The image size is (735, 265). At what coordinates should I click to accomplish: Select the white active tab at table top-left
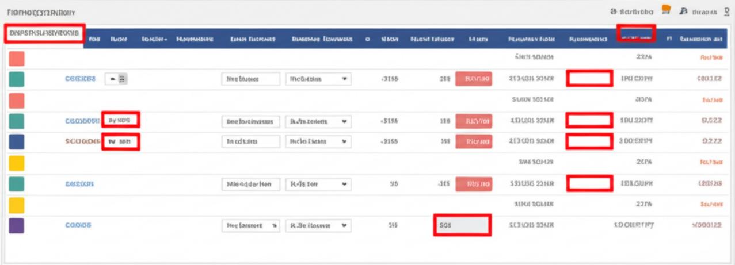pyautogui.click(x=44, y=33)
